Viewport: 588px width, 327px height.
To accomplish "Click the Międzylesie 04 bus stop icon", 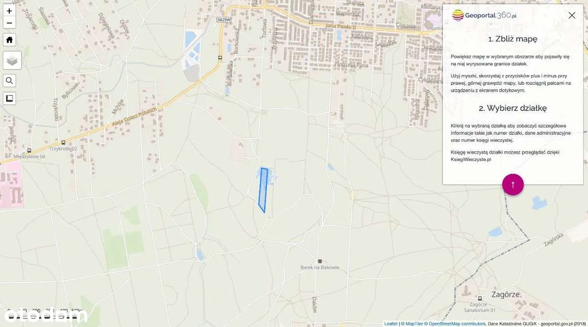I will click(30, 151).
